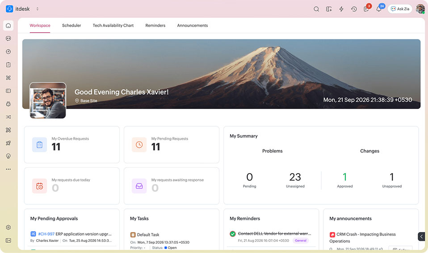Click the General tag on reminder
The image size is (428, 253).
(x=301, y=241)
